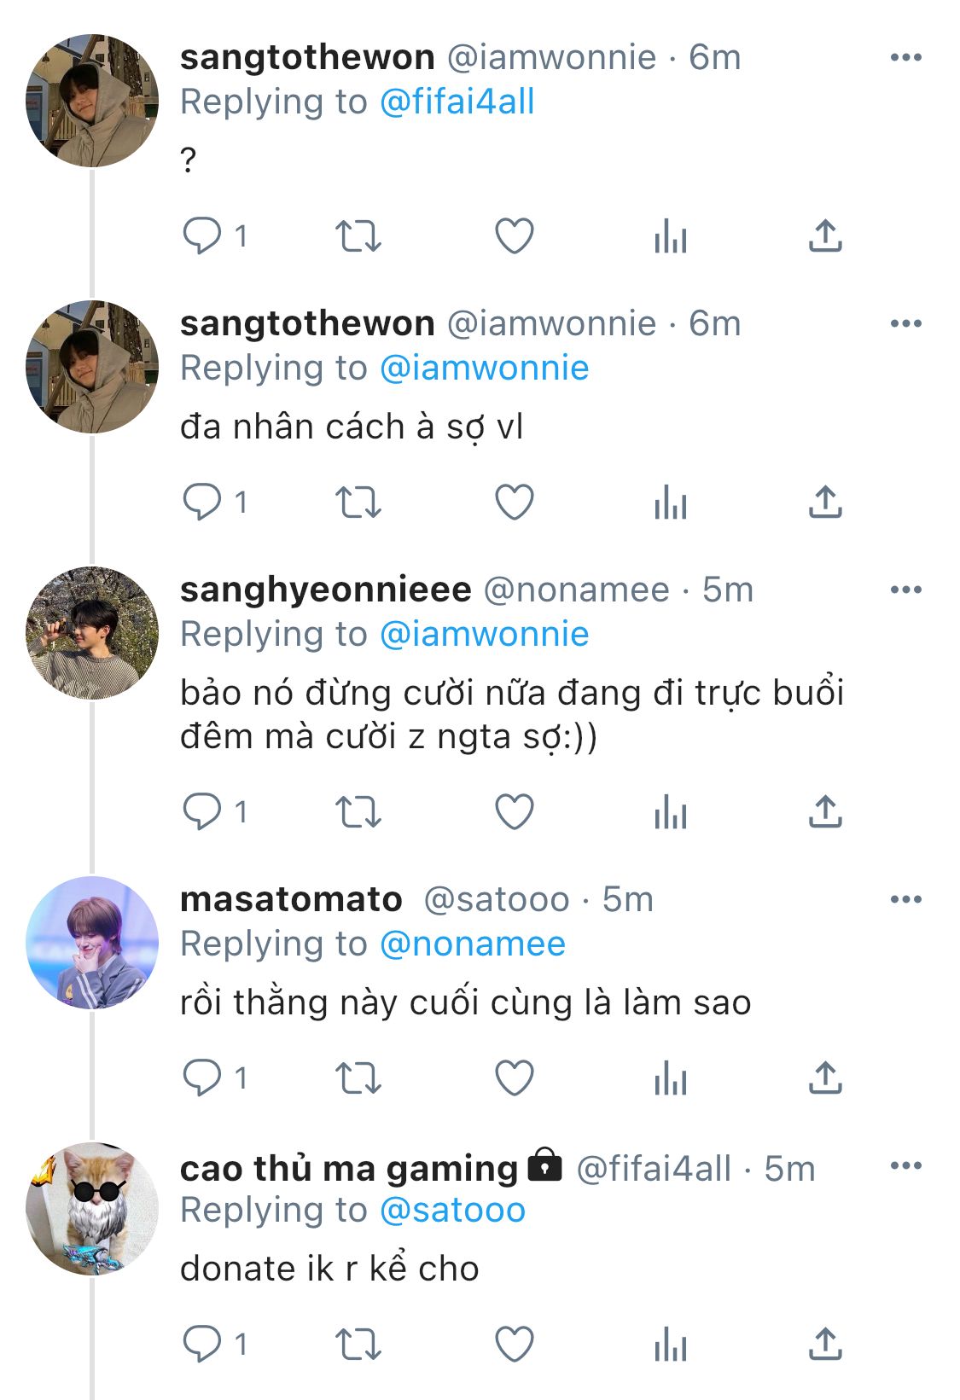Open more options on sanghyeonnieee's tweet
This screenshot has height=1400, width=960.
pos(905,590)
